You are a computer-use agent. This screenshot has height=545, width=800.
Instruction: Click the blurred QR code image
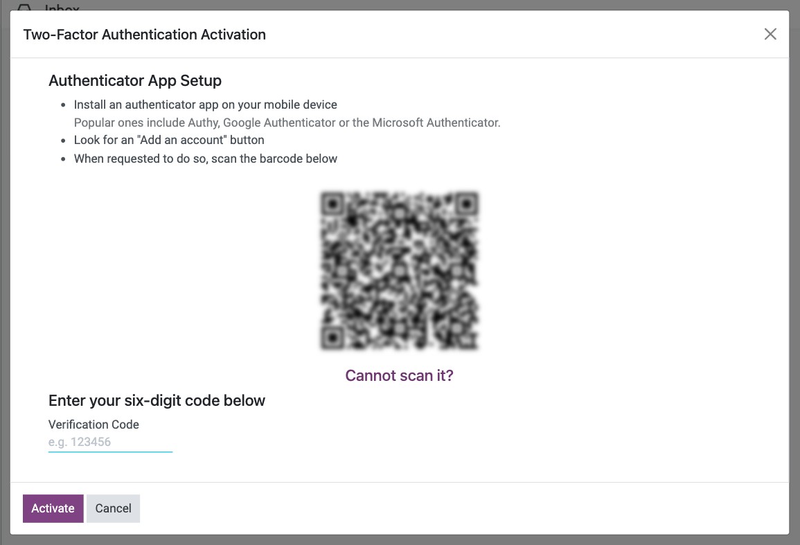(x=400, y=271)
